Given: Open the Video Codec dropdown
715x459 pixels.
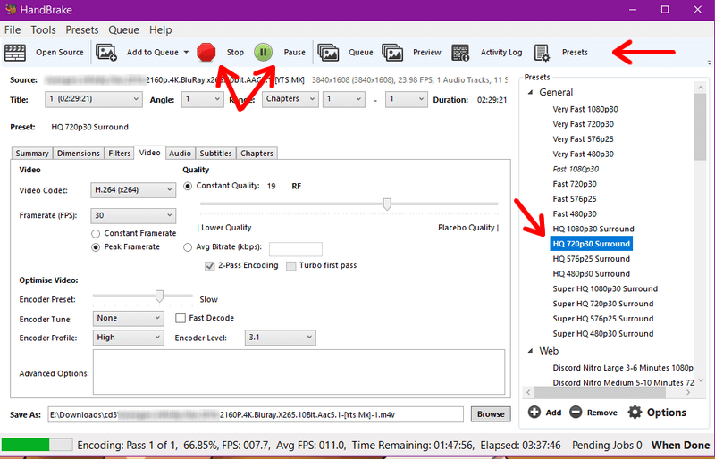Looking at the screenshot, I should coord(134,189).
